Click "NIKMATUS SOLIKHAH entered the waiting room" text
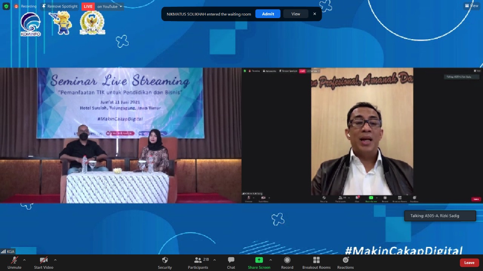 pos(209,14)
